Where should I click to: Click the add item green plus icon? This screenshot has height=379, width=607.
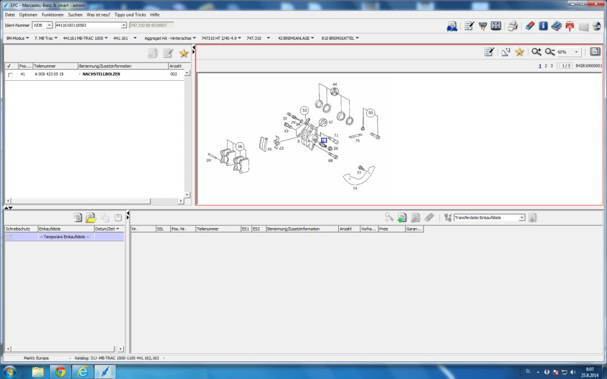402,218
